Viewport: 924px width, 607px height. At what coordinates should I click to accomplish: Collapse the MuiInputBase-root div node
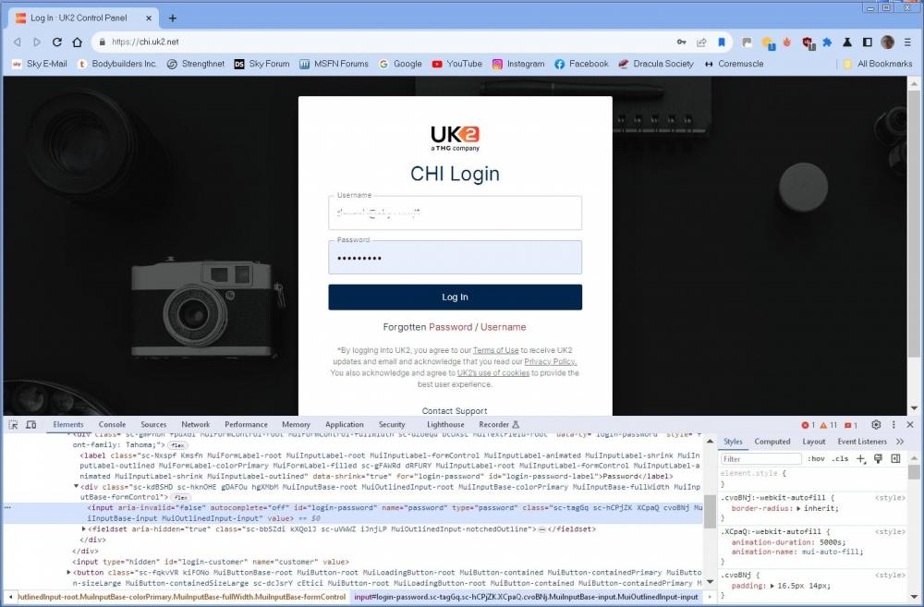[x=78, y=487]
